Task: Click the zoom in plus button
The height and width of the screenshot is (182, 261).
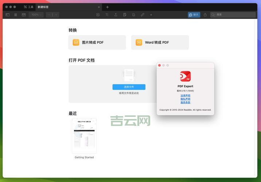Action: coord(56,15)
